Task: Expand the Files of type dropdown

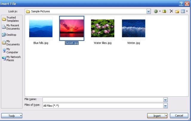Action: [x=165, y=106]
